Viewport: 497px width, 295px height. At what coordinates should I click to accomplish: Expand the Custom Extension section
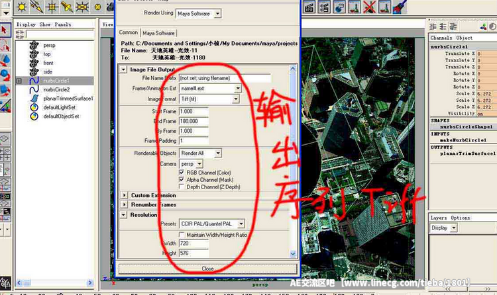[x=125, y=195]
